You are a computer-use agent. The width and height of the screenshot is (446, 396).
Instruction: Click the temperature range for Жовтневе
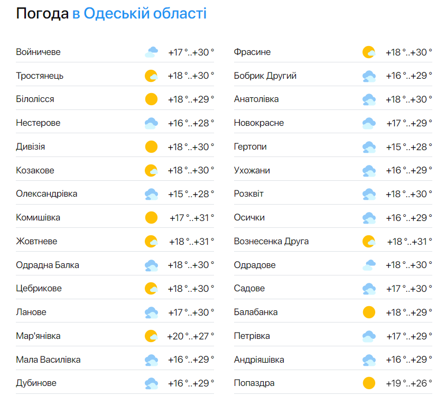pyautogui.click(x=191, y=241)
